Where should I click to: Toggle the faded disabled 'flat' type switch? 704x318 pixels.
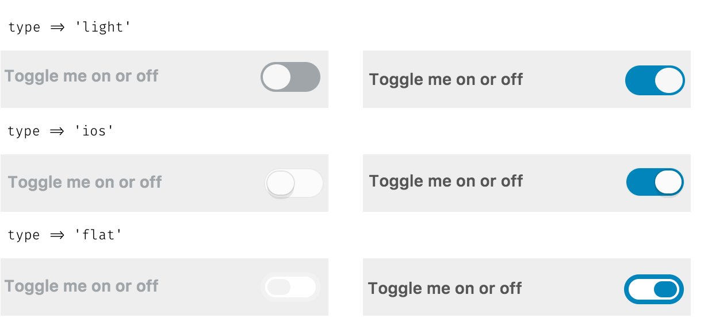click(x=290, y=287)
